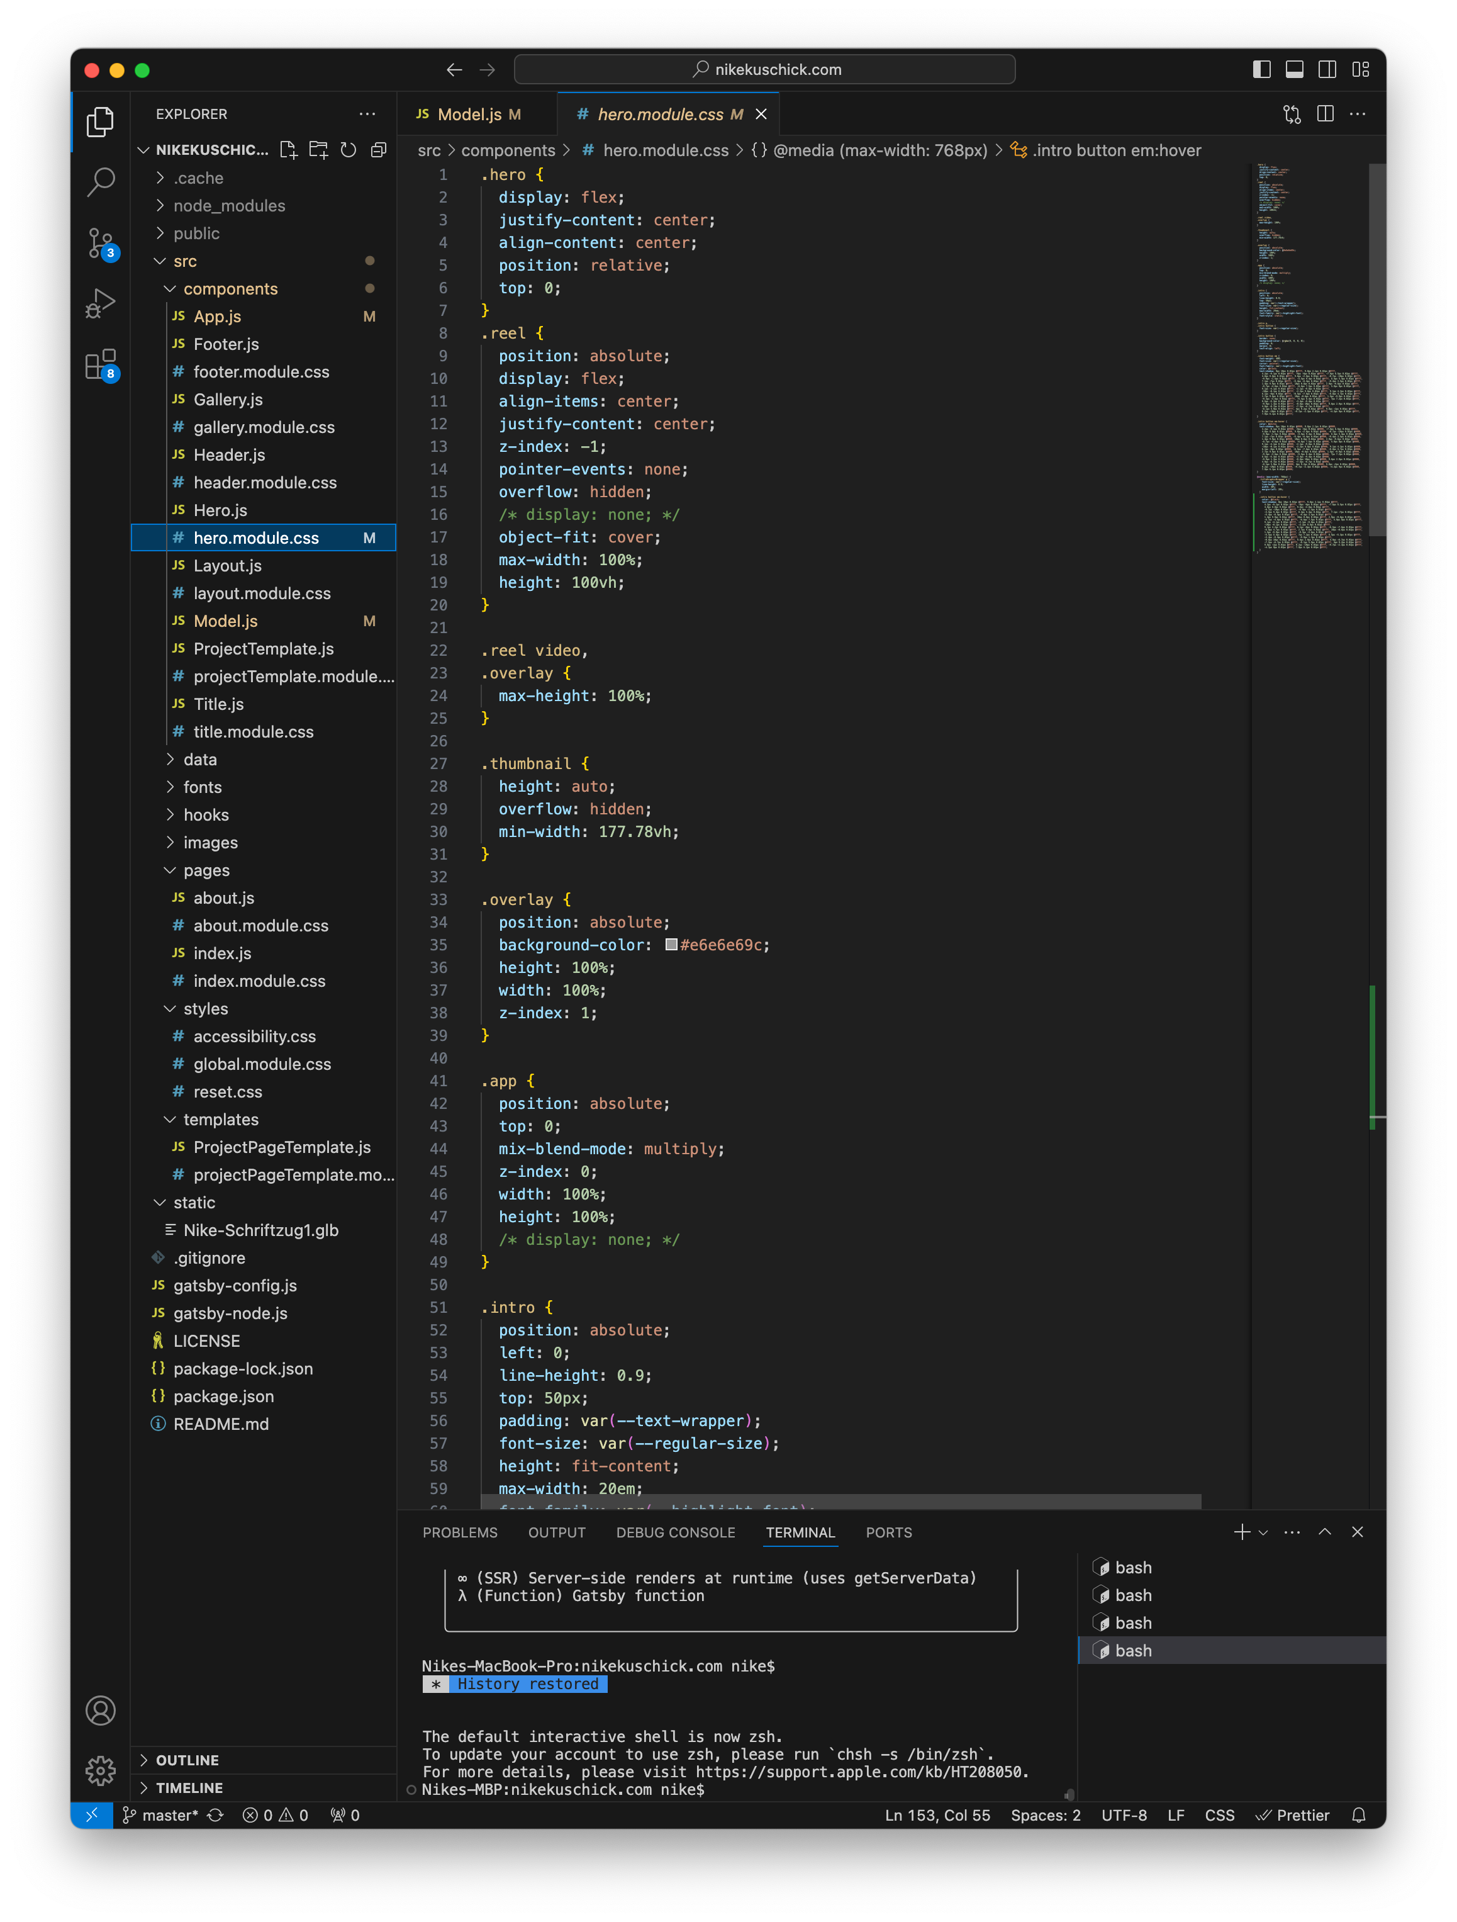Image resolution: width=1457 pixels, height=1922 pixels.
Task: Collapse the components folder
Action: pyautogui.click(x=264, y=288)
